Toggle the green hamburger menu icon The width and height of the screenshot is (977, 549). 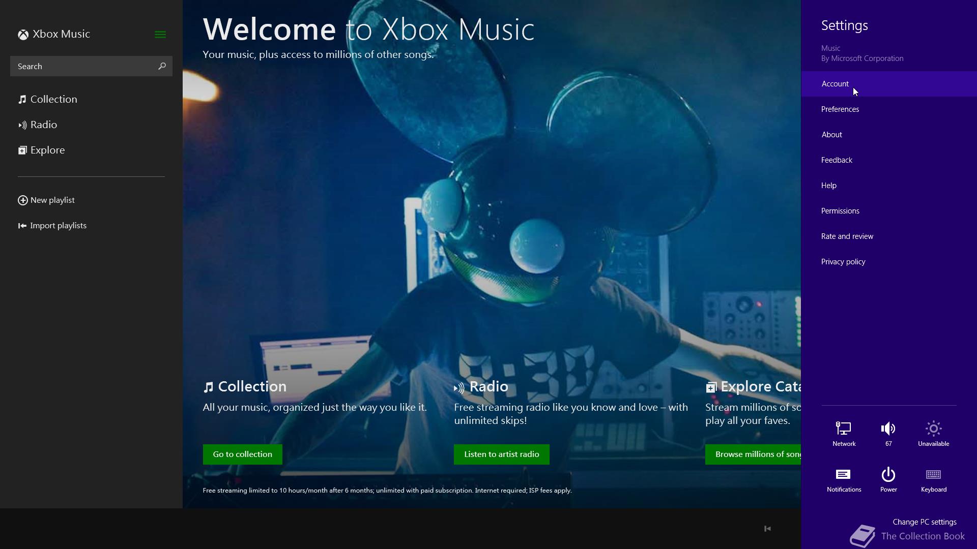[160, 35]
